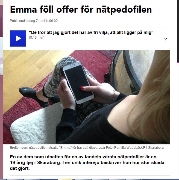Click the word "Skaraborg" in lead paragraph
The width and height of the screenshot is (179, 180).
point(49,162)
